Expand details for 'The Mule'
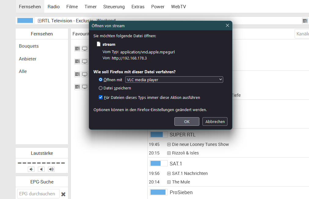 point(169,182)
